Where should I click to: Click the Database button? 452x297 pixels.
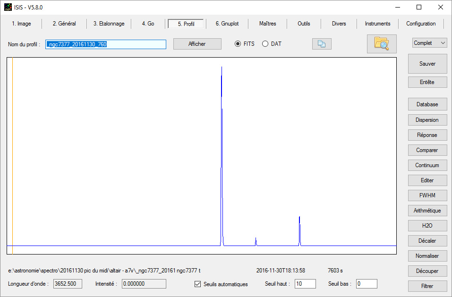[427, 104]
